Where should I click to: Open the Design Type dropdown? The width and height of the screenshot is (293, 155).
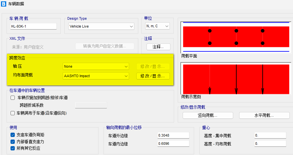click(101, 26)
